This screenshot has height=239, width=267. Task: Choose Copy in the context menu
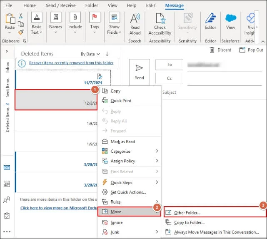coord(130,91)
